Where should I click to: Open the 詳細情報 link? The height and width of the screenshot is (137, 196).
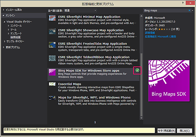tap(150, 33)
